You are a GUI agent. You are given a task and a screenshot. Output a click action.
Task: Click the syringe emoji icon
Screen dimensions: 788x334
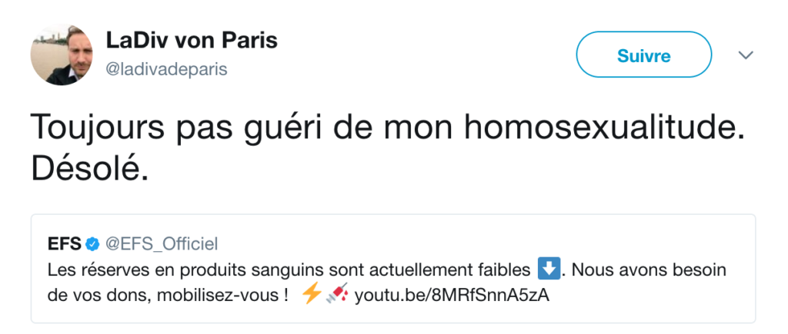coord(337,296)
